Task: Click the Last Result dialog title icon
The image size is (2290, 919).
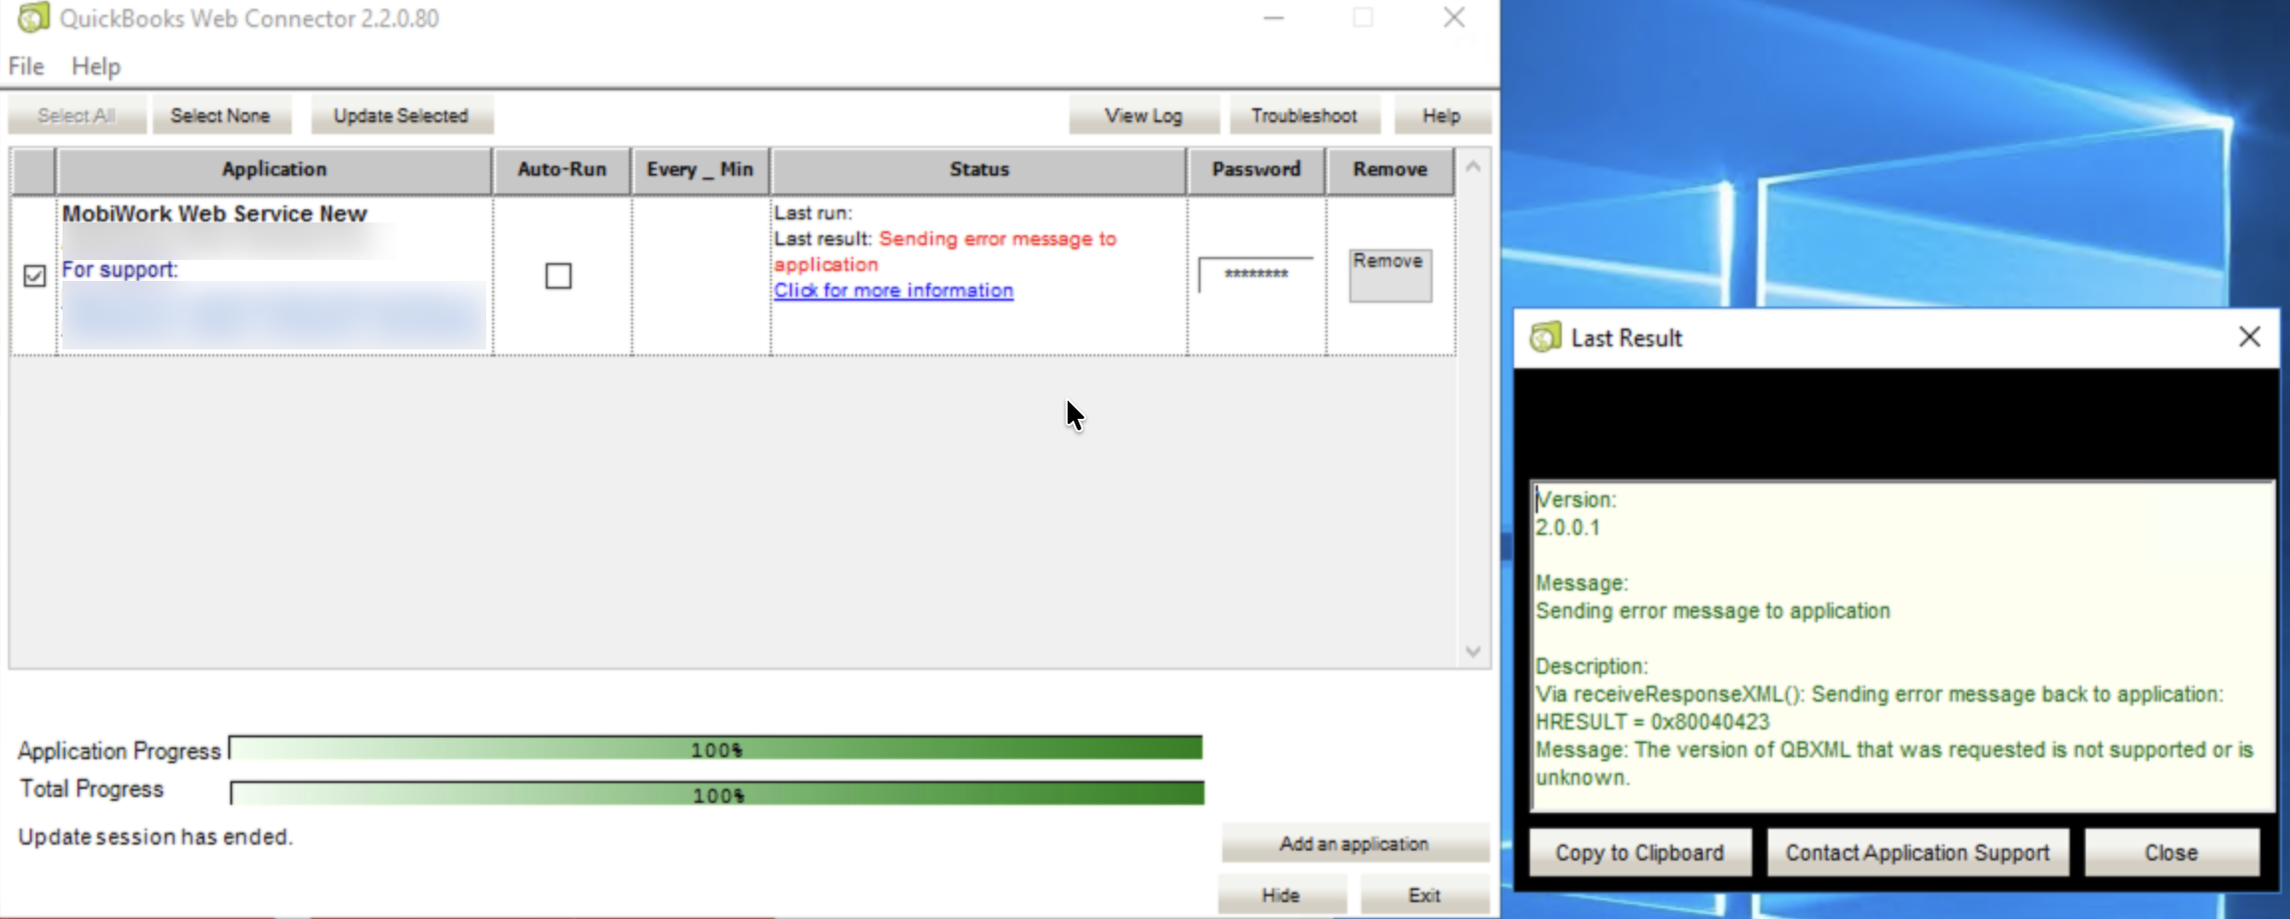Action: pyautogui.click(x=1544, y=337)
